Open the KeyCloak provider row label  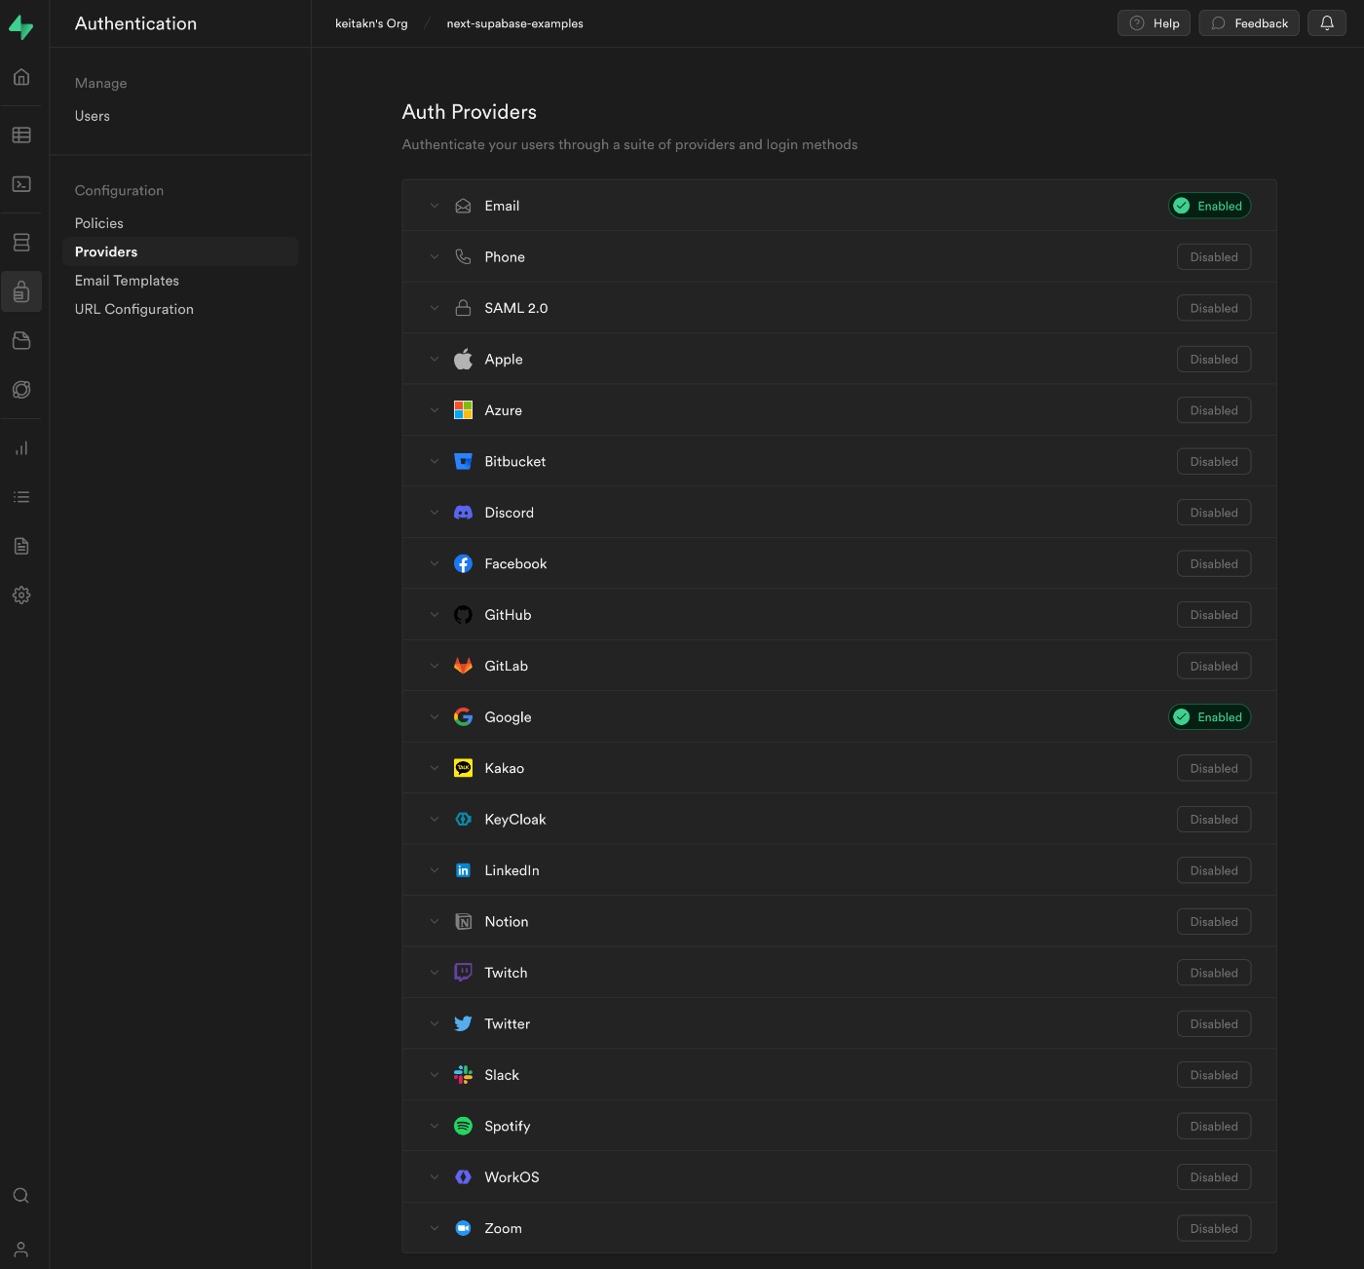tap(515, 820)
